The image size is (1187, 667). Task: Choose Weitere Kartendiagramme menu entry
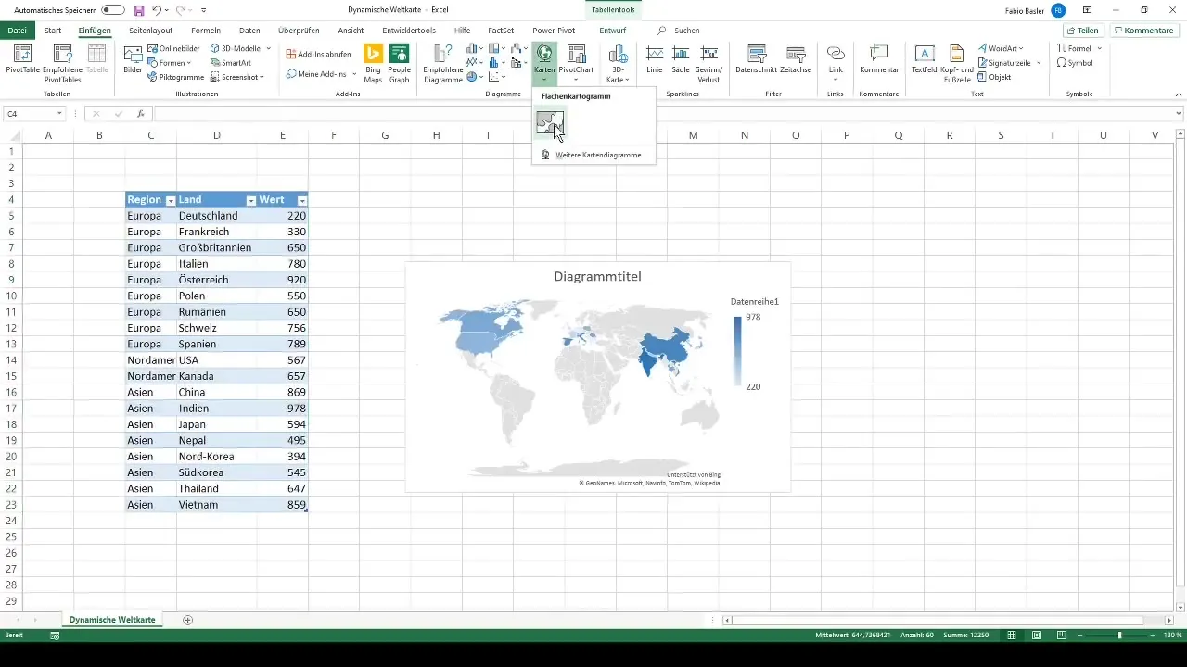(x=593, y=155)
